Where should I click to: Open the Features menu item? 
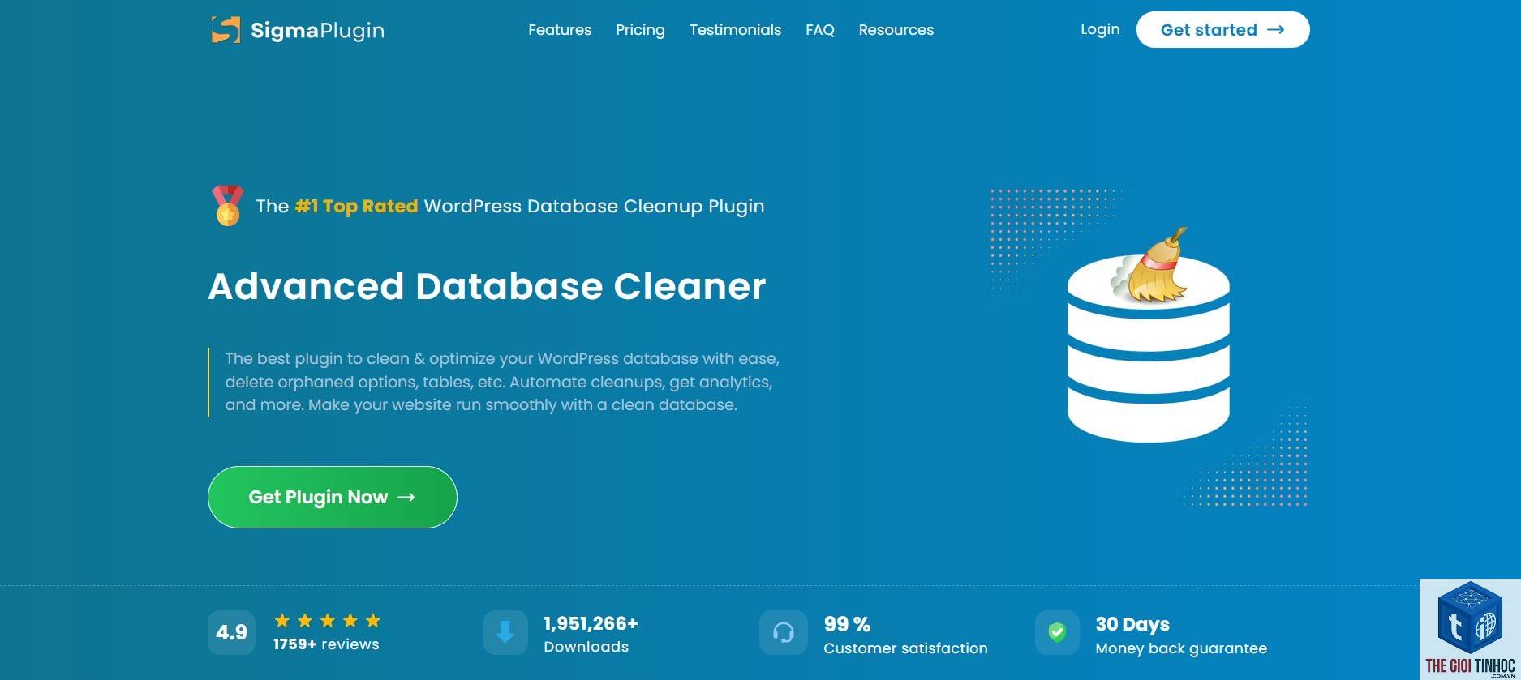tap(560, 30)
